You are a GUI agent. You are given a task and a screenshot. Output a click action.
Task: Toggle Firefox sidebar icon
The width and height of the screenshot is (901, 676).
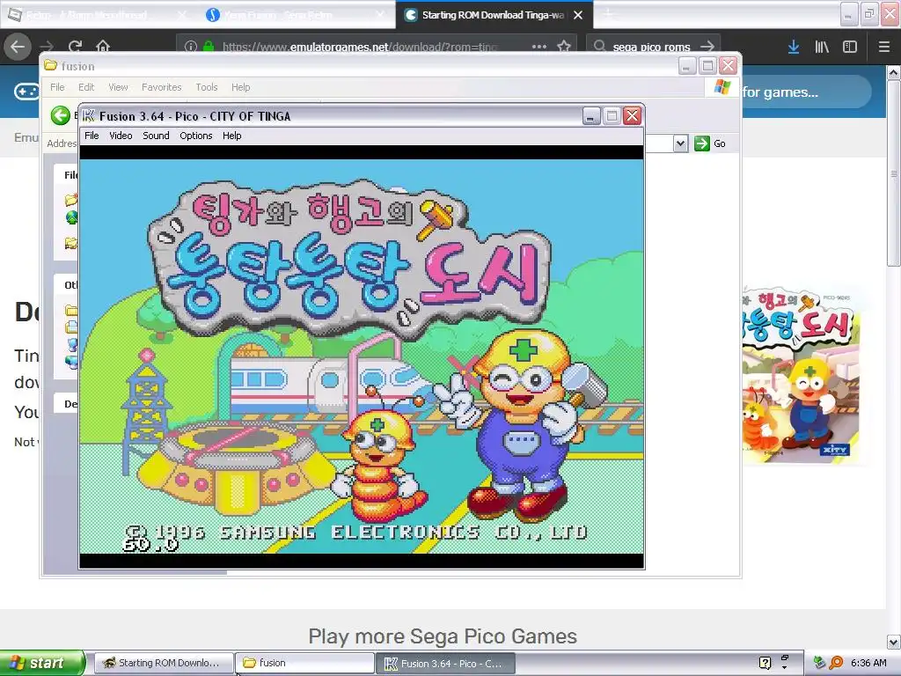[850, 47]
